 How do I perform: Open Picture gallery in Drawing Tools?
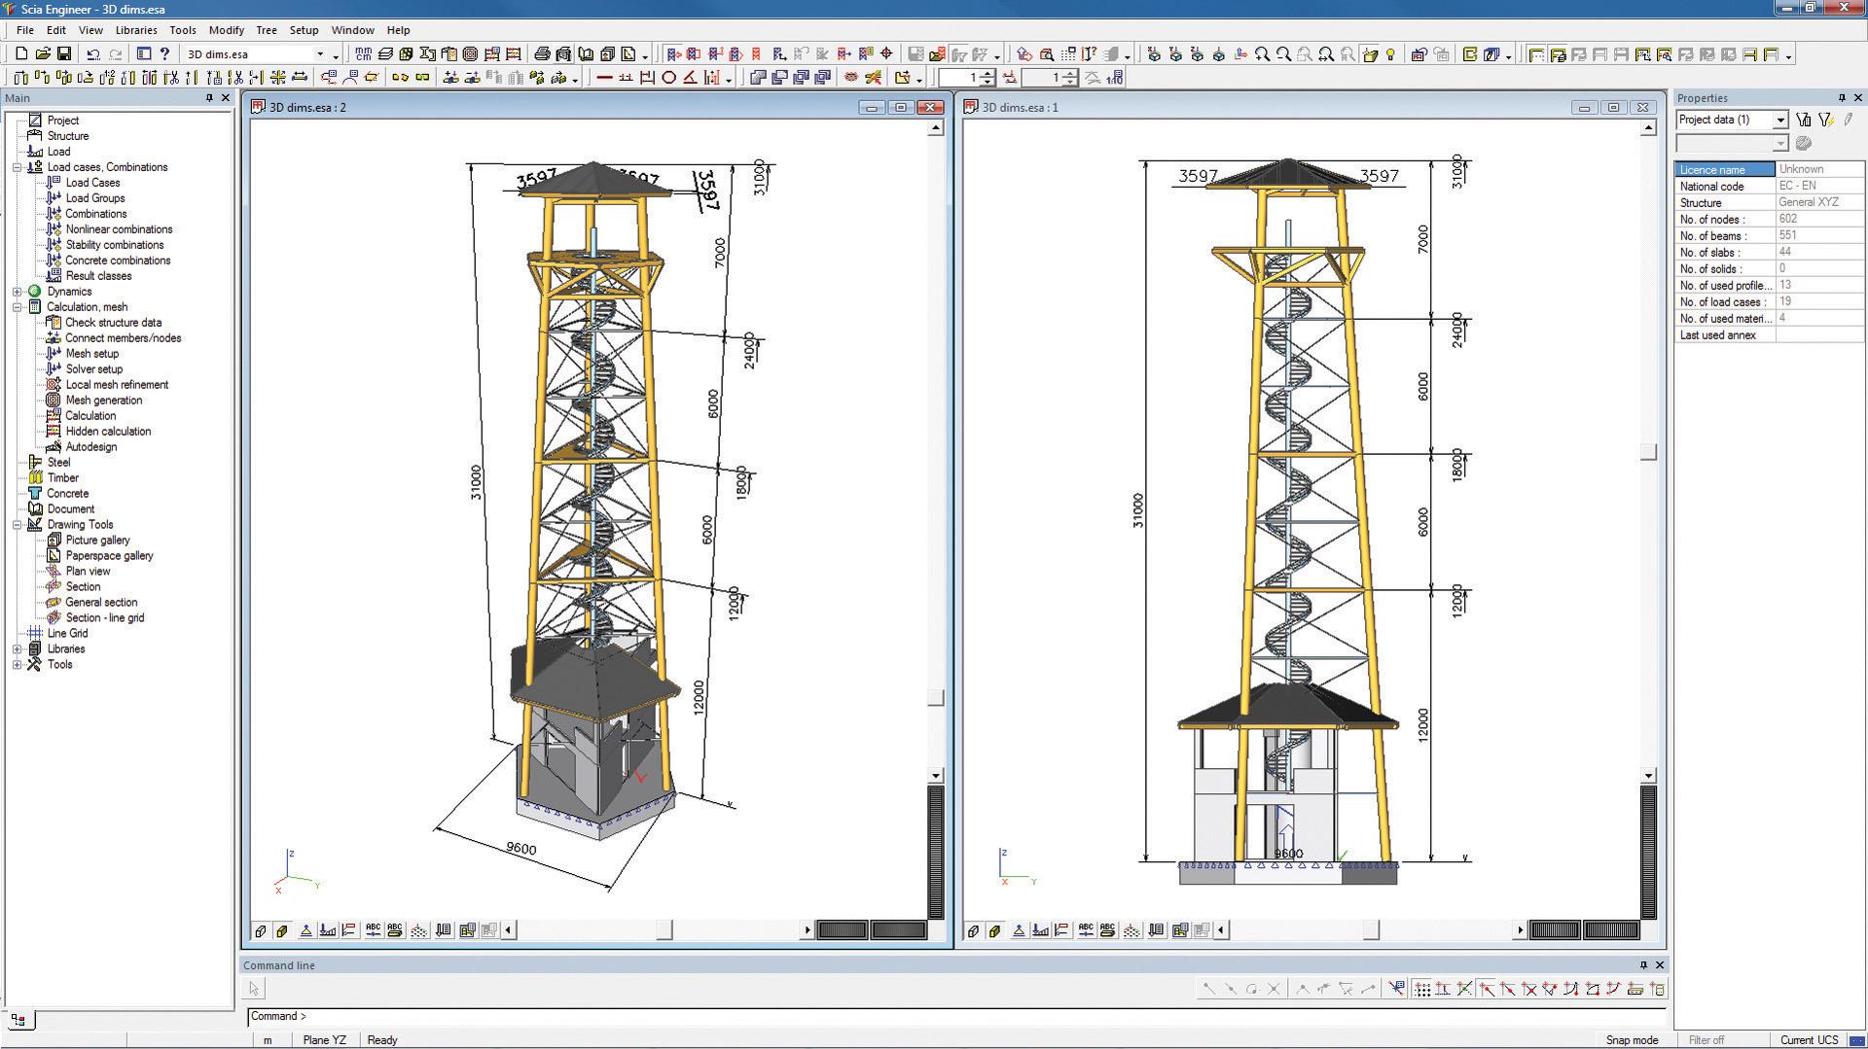[97, 541]
